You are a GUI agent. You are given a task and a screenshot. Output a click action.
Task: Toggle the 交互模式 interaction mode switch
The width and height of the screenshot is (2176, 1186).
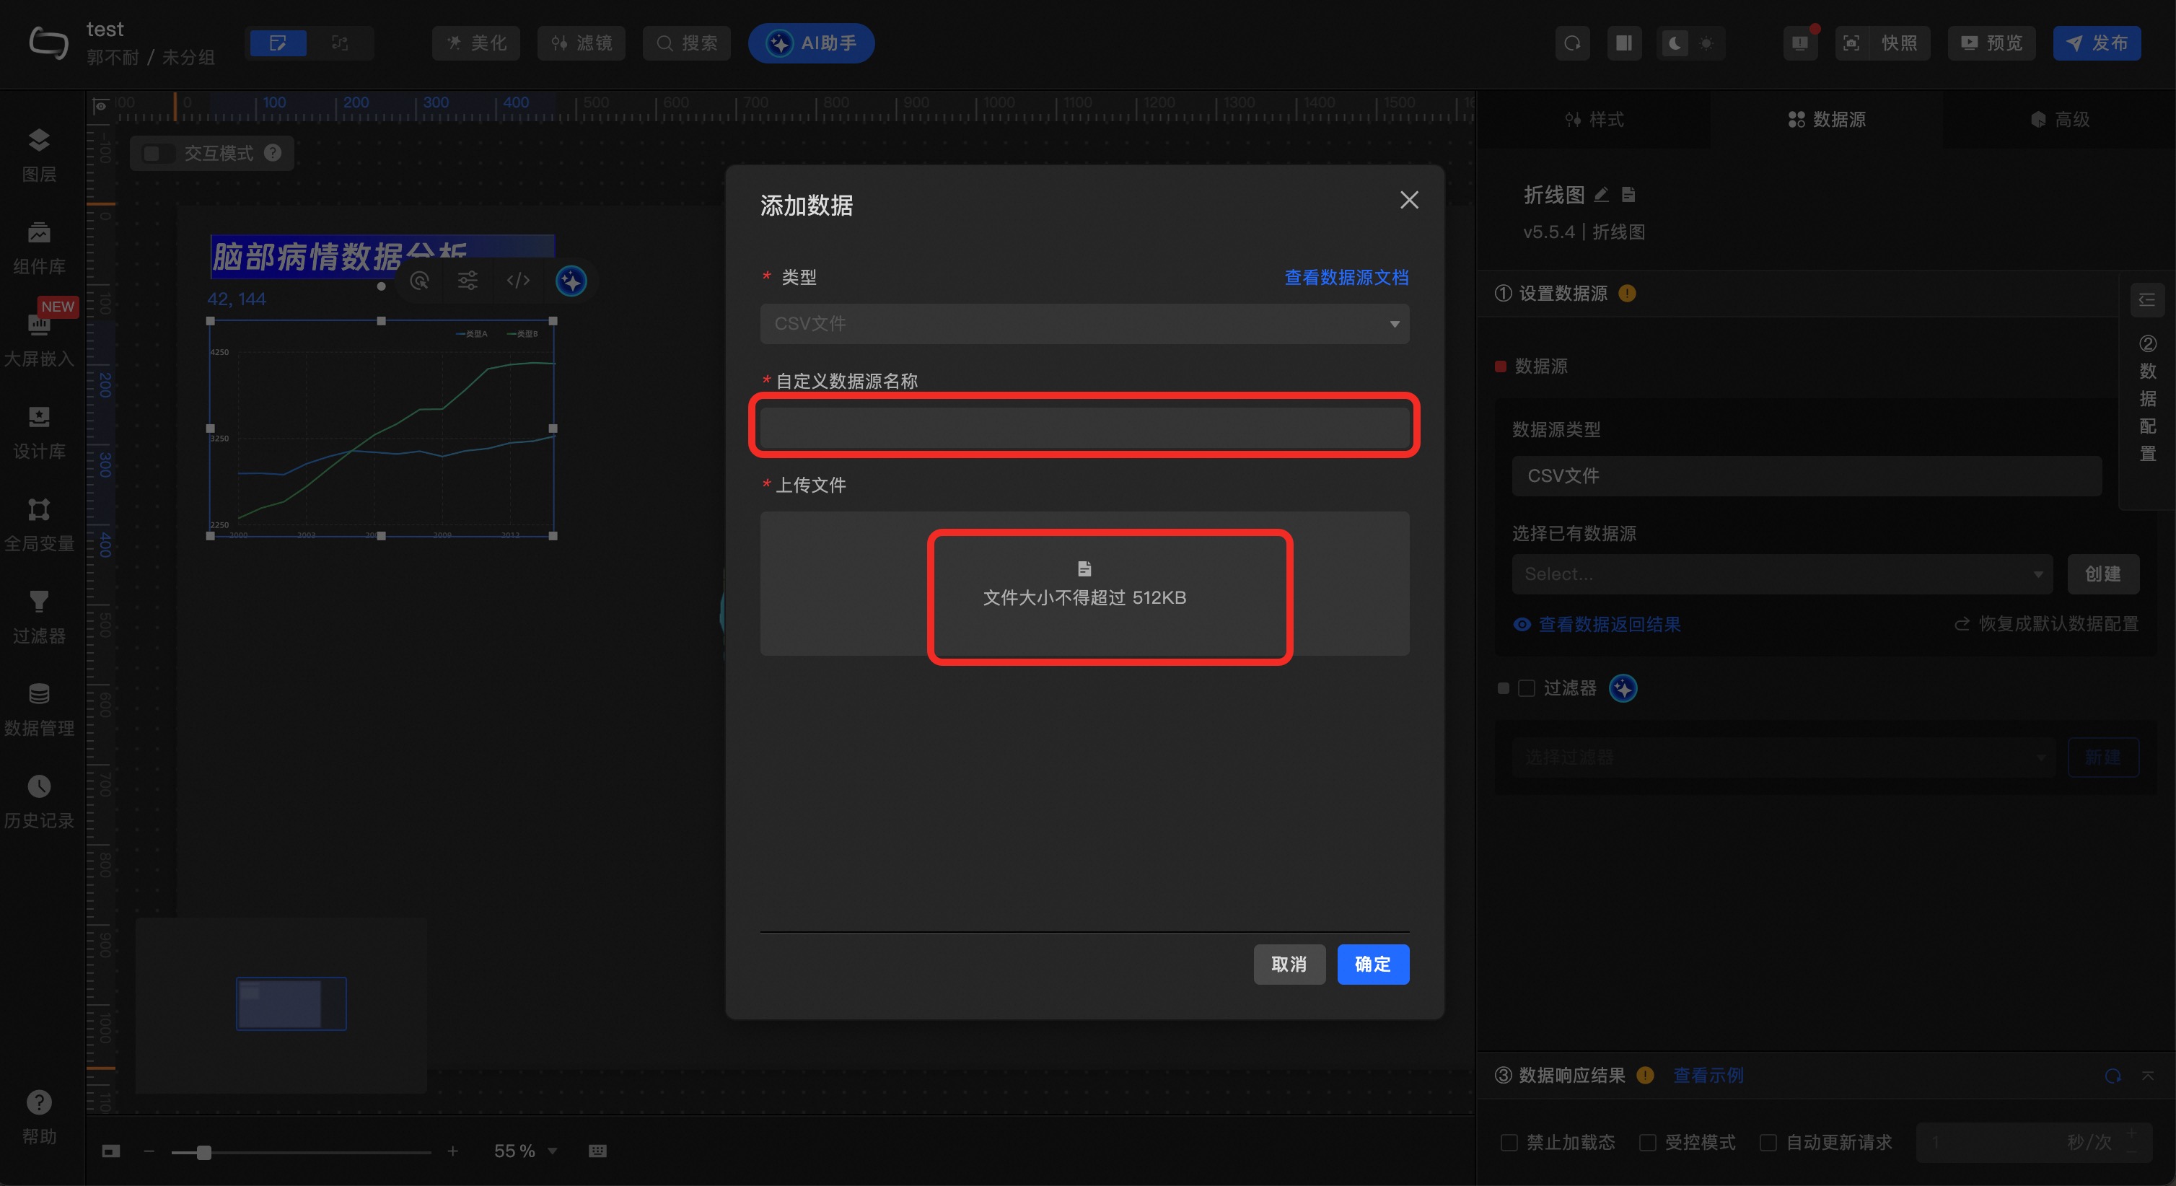tap(157, 153)
